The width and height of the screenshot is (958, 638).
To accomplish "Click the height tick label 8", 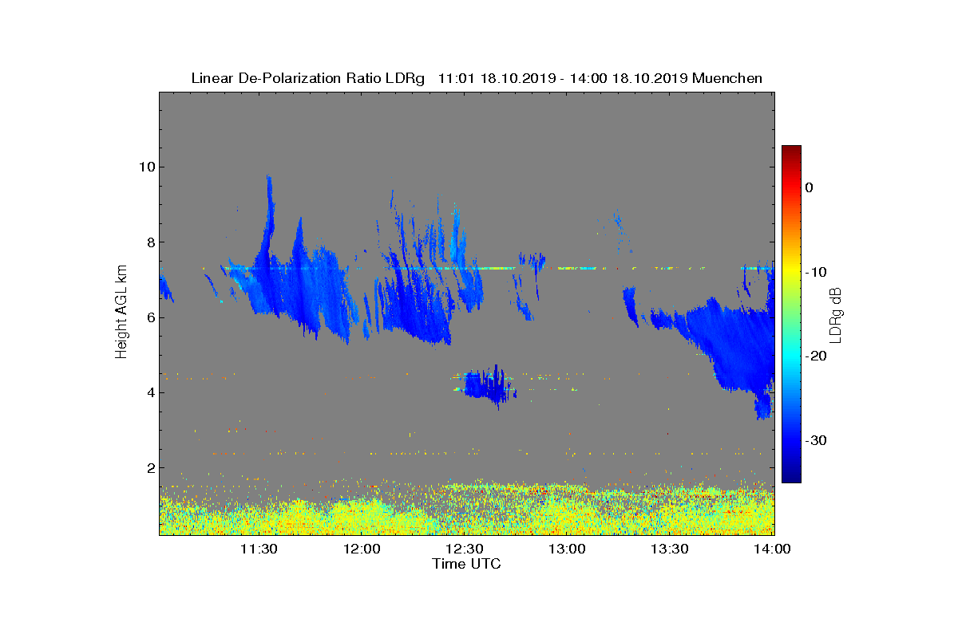I will click(149, 242).
